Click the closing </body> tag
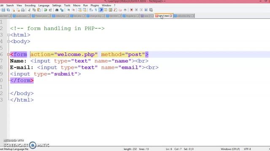The image size is (270, 151). click(22, 94)
